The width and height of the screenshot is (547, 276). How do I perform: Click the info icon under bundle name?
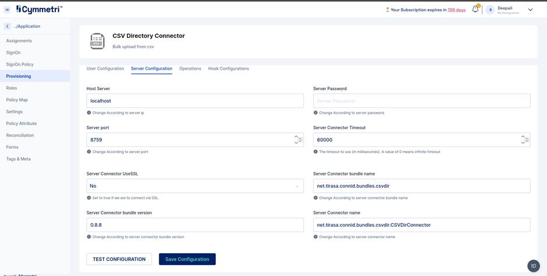[315, 198]
